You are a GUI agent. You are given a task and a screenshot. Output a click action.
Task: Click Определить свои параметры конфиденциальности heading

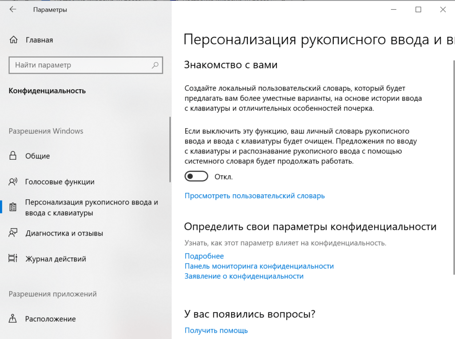click(x=310, y=226)
